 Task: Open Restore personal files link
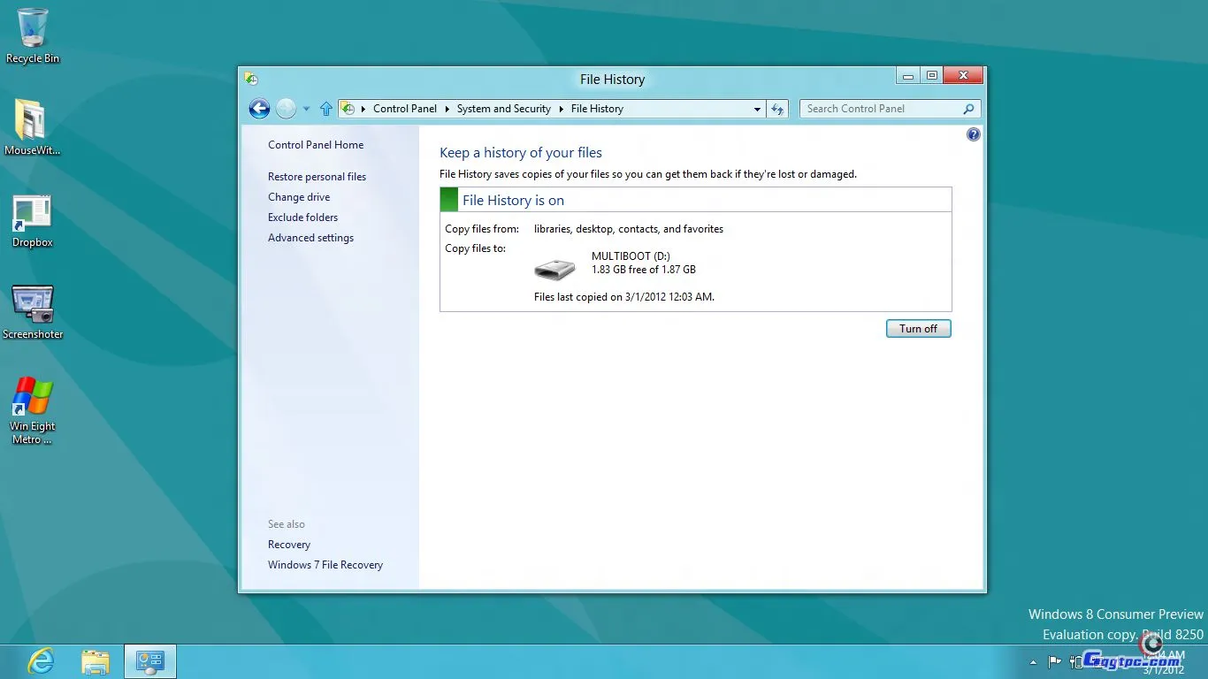point(317,177)
